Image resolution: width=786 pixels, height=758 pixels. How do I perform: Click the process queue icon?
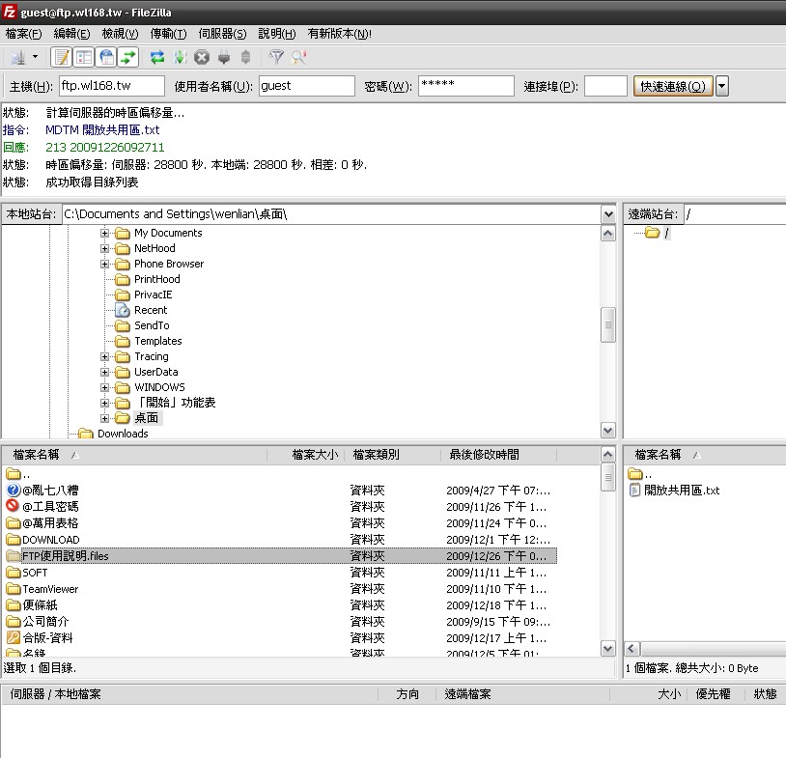pyautogui.click(x=180, y=57)
